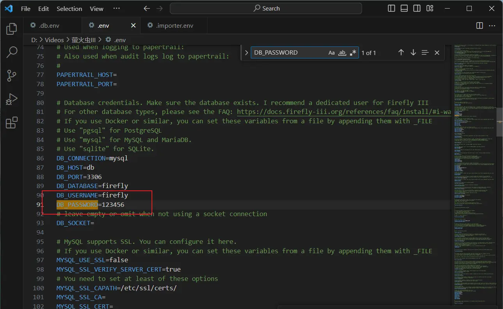Open the Extensions view
503x309 pixels.
coord(12,123)
